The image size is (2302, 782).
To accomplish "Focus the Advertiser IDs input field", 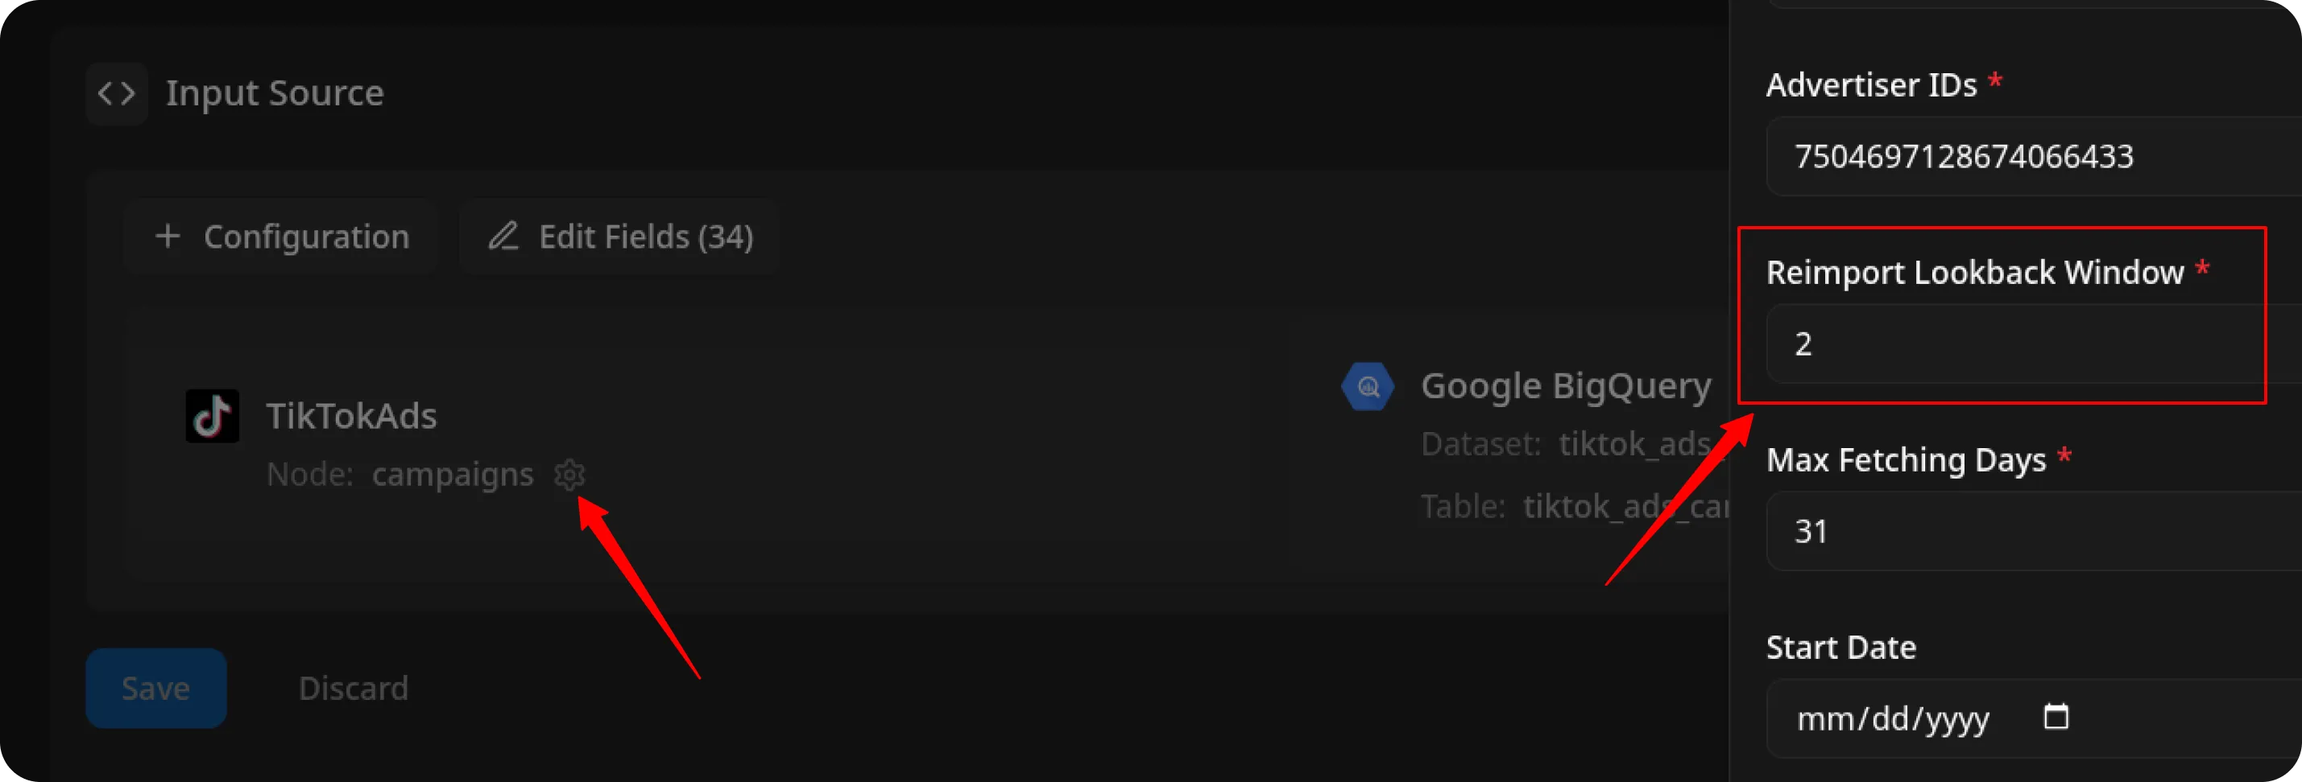I will click(x=2029, y=157).
